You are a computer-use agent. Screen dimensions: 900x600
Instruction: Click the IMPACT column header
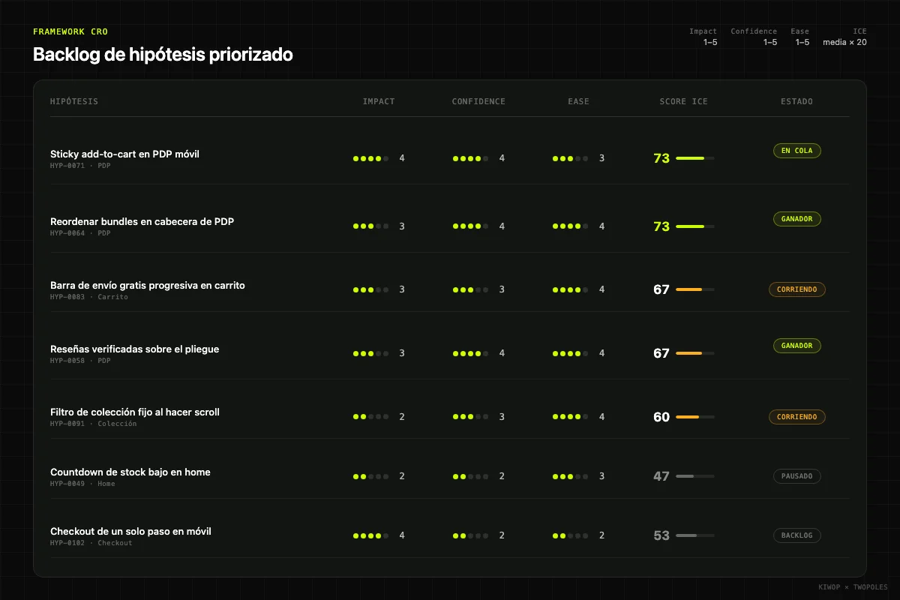click(x=379, y=101)
